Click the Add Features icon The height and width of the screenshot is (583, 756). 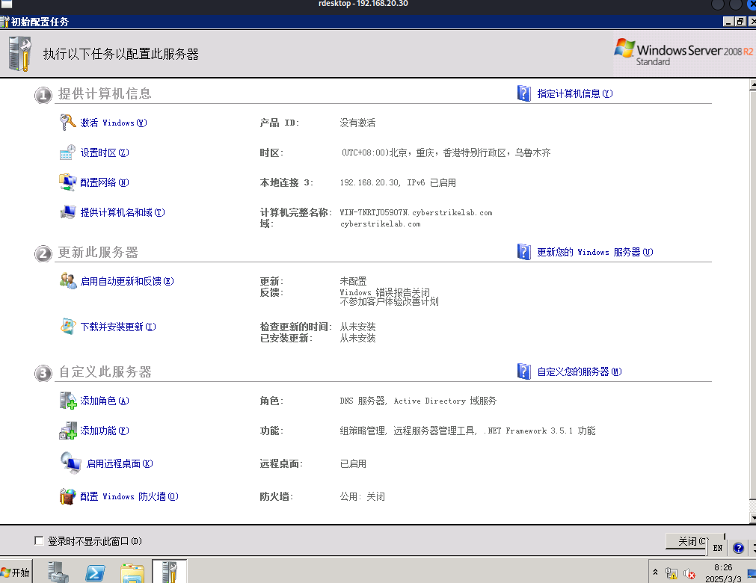[68, 431]
